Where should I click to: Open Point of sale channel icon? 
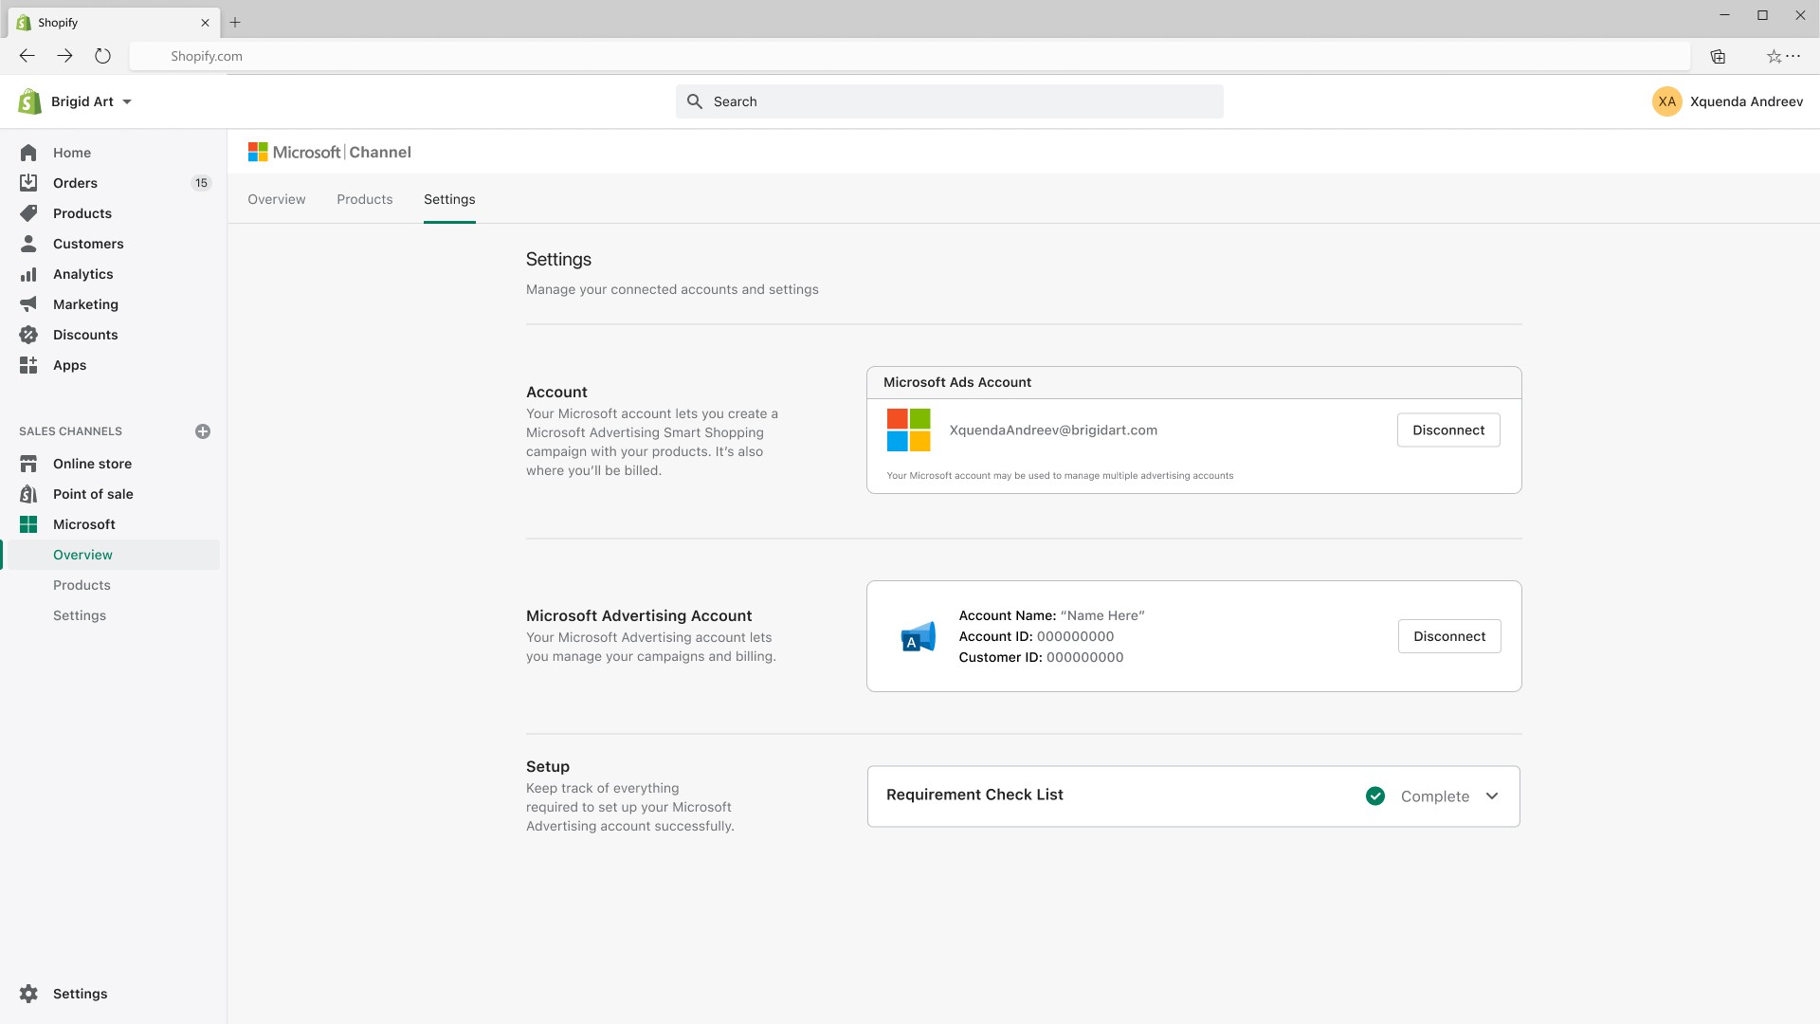tap(28, 494)
